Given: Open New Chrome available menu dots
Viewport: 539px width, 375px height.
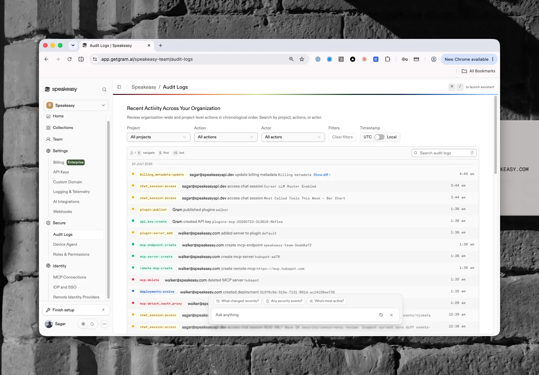Looking at the screenshot, I should (x=493, y=59).
